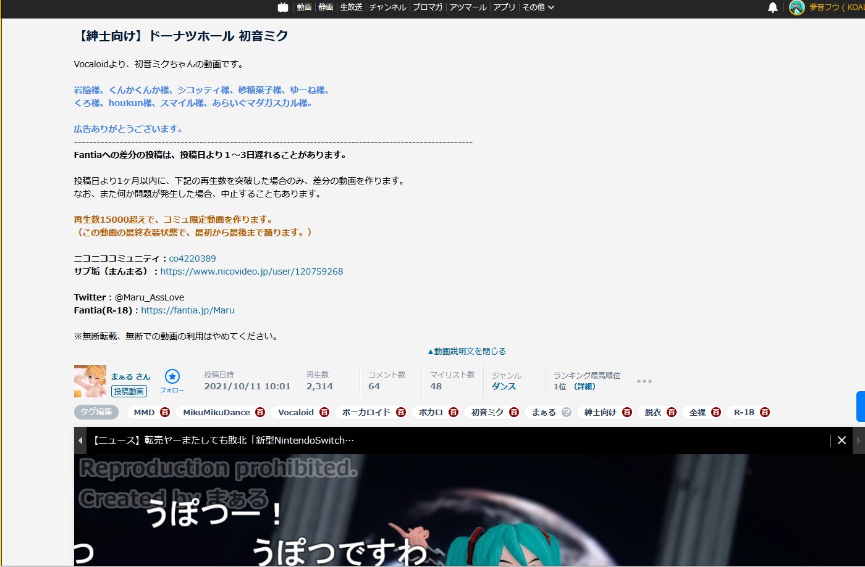865x567 pixels.
Task: Open the nicovideo user/120759268 link
Action: [x=251, y=271]
